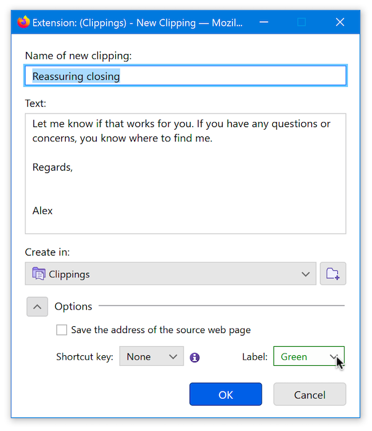Open the Shortcut key dropdown
The image size is (372, 431).
pos(151,356)
